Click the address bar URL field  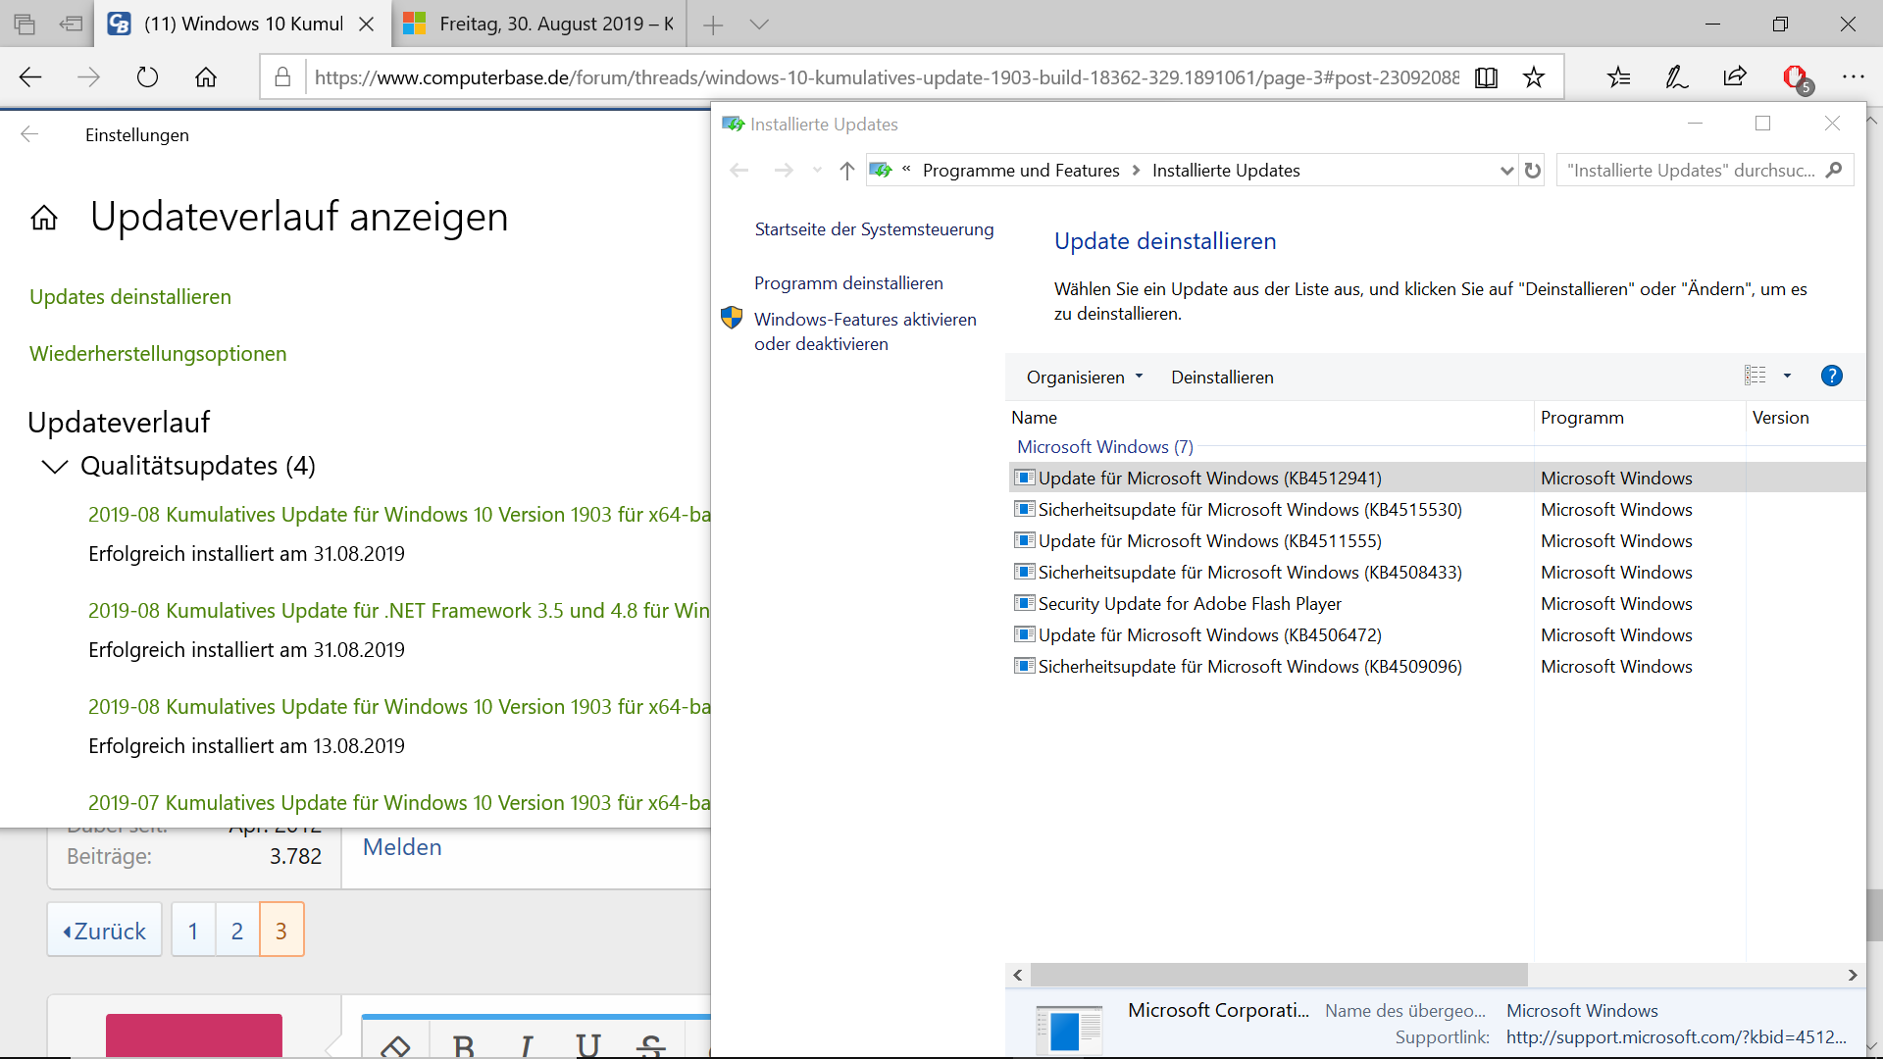(x=887, y=77)
